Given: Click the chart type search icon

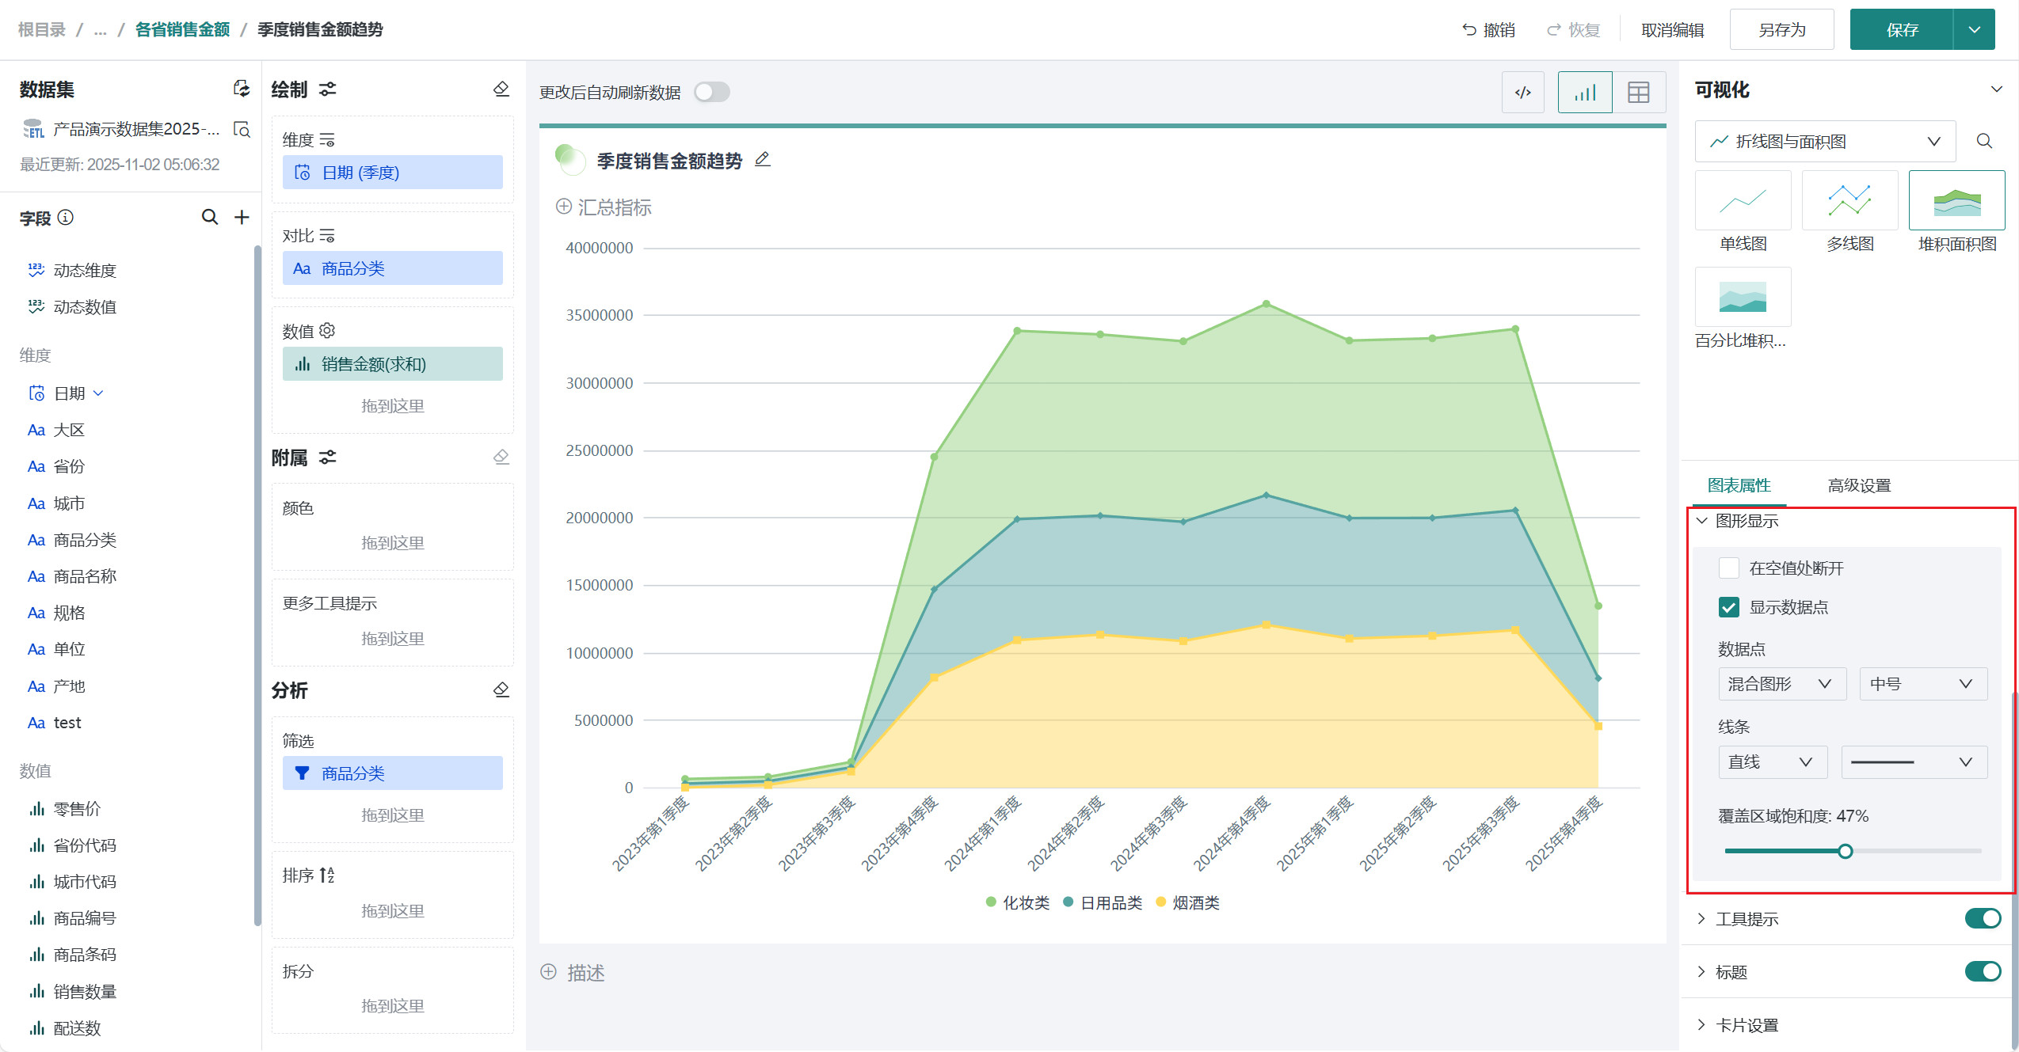Looking at the screenshot, I should pyautogui.click(x=1983, y=141).
